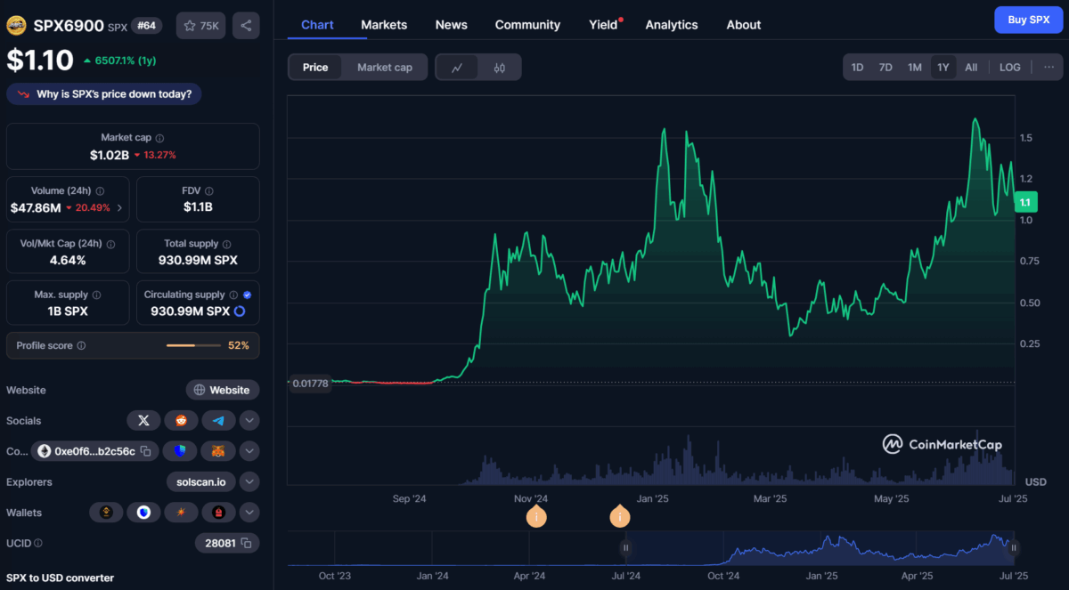Go to the Community tab

coord(527,25)
